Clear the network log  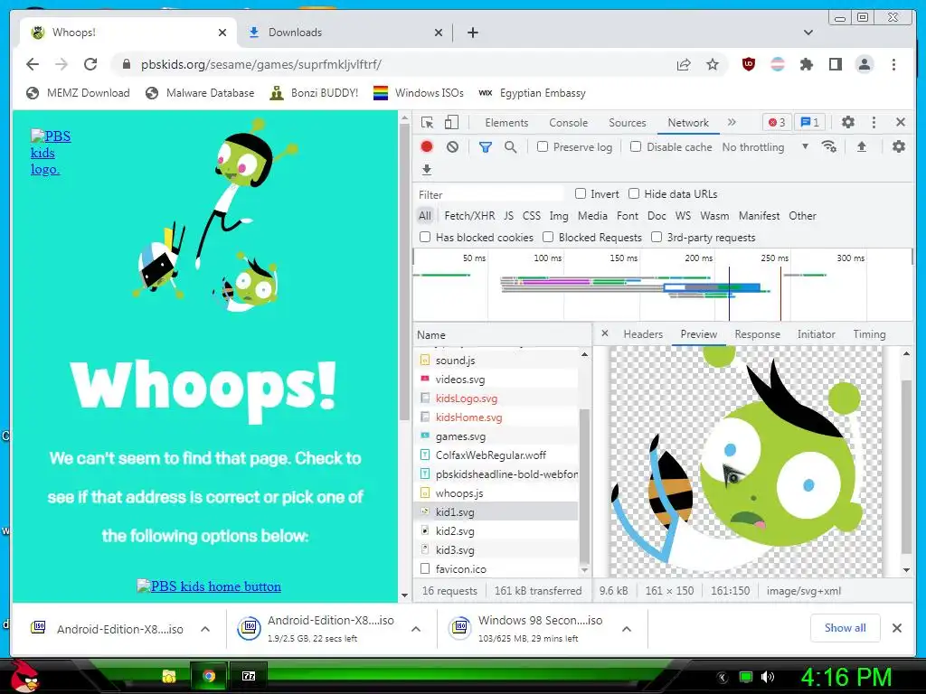coord(452,147)
